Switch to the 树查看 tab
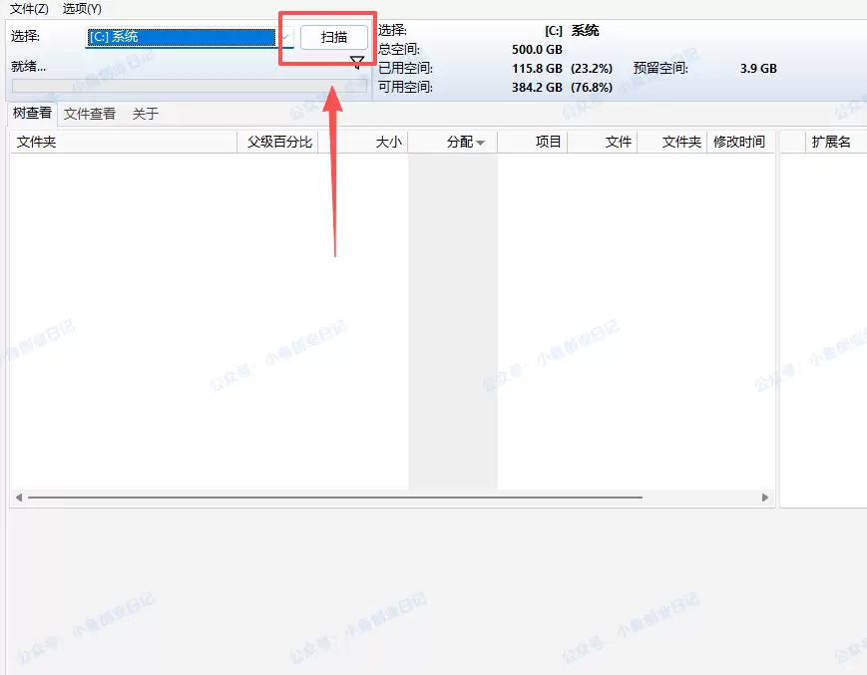The height and width of the screenshot is (675, 867). tap(31, 114)
